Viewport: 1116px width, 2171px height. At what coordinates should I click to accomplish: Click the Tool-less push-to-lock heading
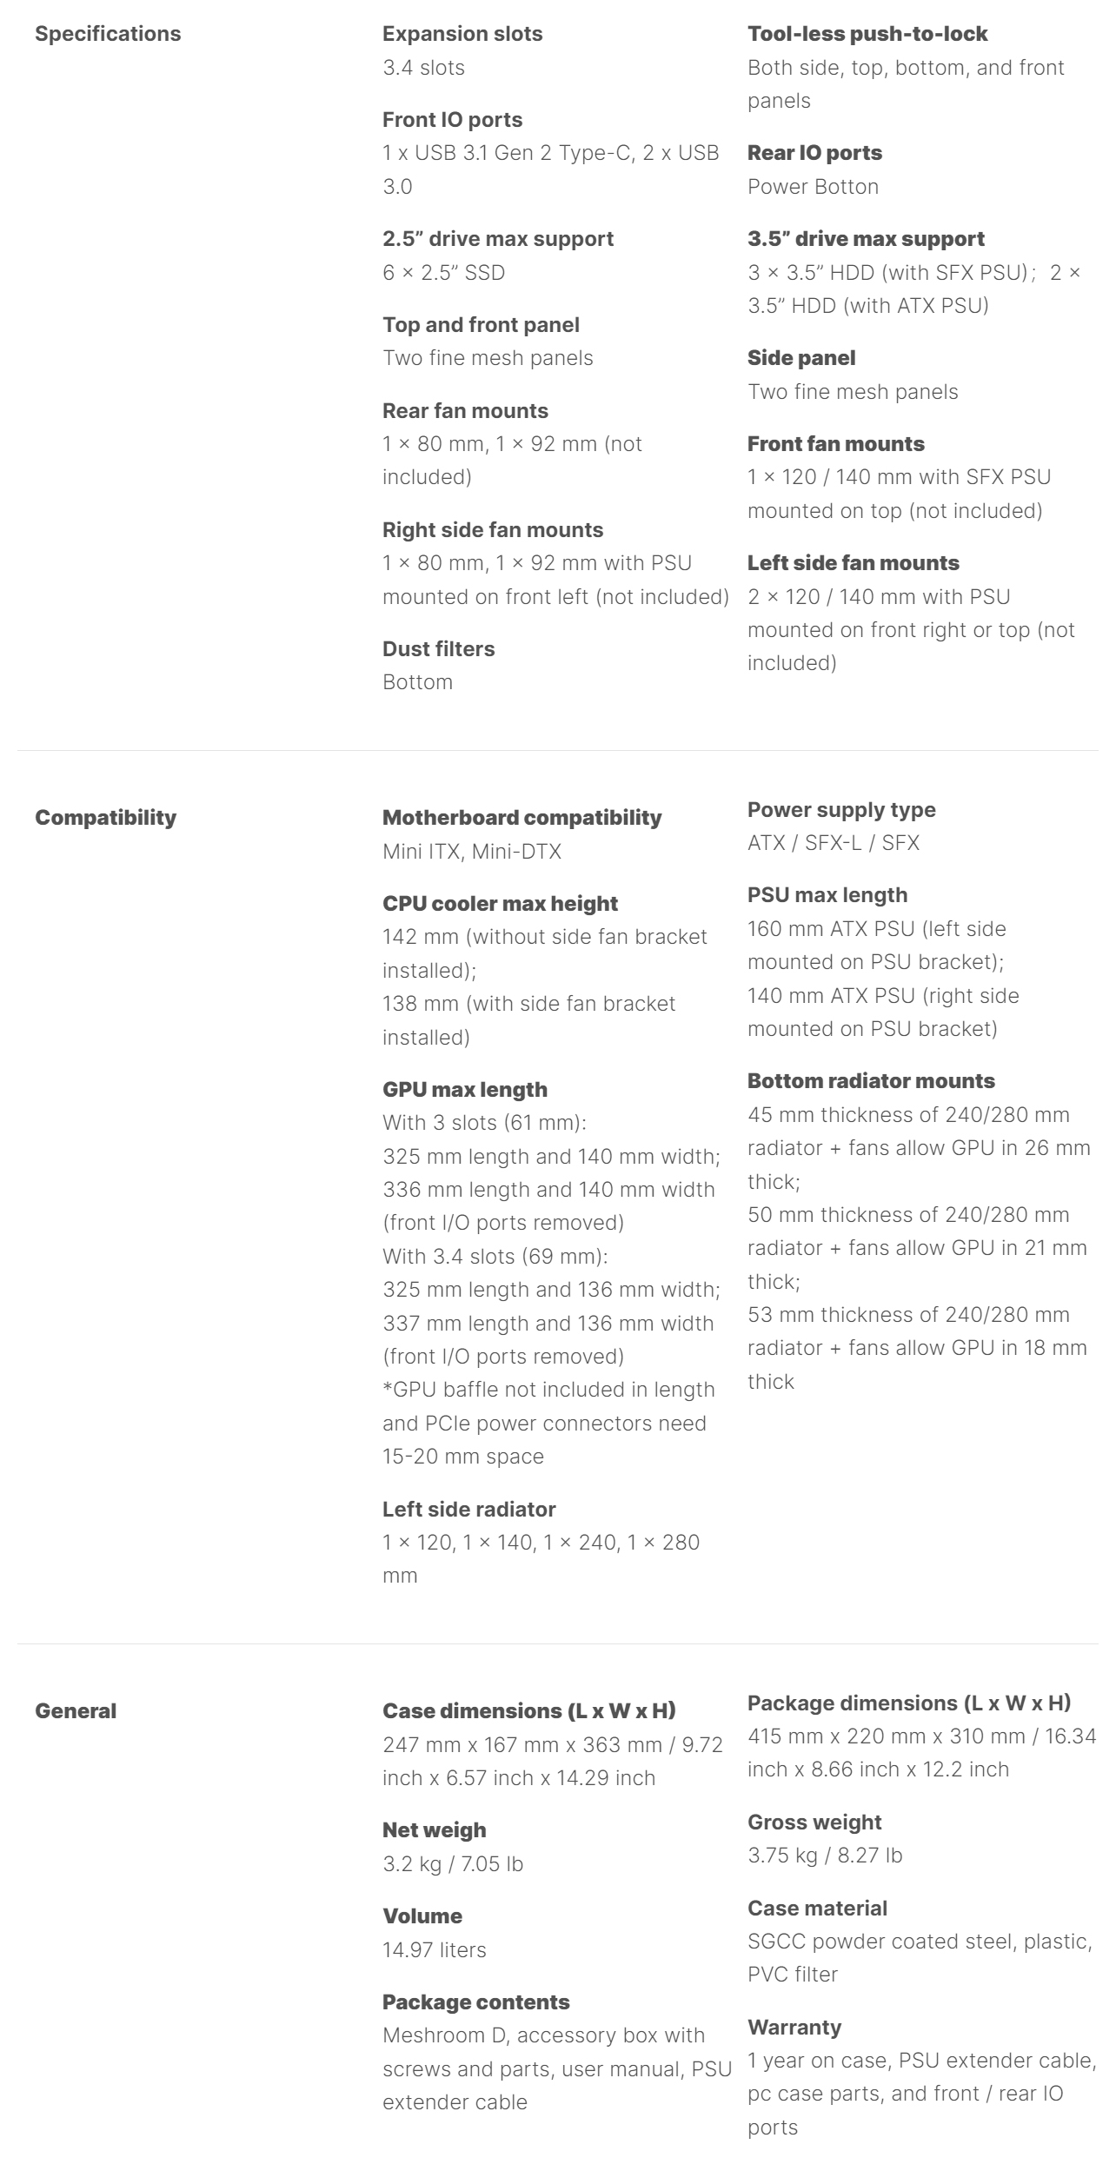[867, 34]
